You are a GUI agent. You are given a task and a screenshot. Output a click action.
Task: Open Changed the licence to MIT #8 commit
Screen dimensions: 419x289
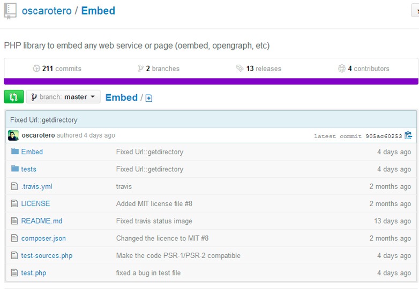[x=162, y=238]
